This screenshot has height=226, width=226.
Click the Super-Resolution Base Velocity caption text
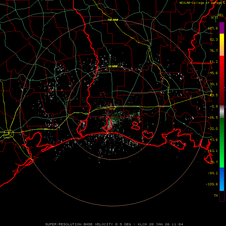pyautogui.click(x=114, y=224)
